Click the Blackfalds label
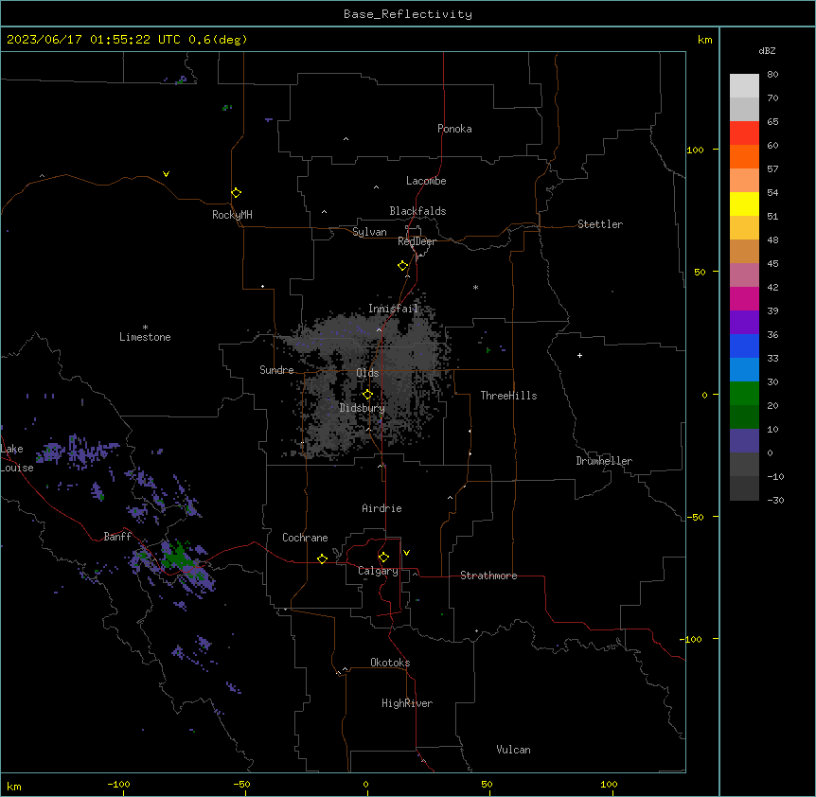This screenshot has width=816, height=797. tap(417, 211)
